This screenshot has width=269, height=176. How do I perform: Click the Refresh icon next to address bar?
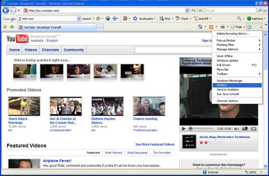click(x=193, y=10)
